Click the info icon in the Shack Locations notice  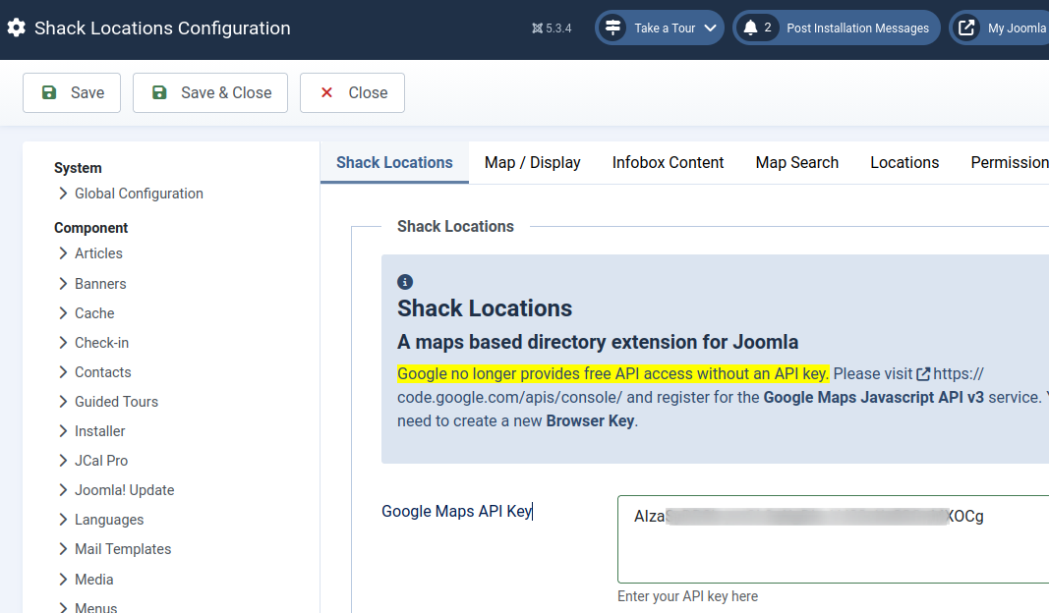coord(405,281)
